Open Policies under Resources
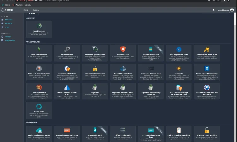237x142 pixels. [8, 37]
